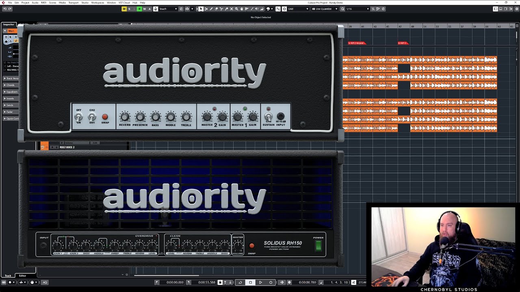
Task: Flip the CH2/CH1 channel switch on upper amp
Action: (92, 118)
